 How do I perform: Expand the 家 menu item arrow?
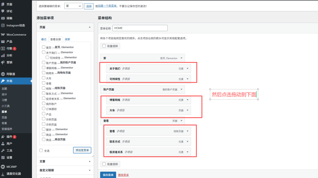click(181, 58)
